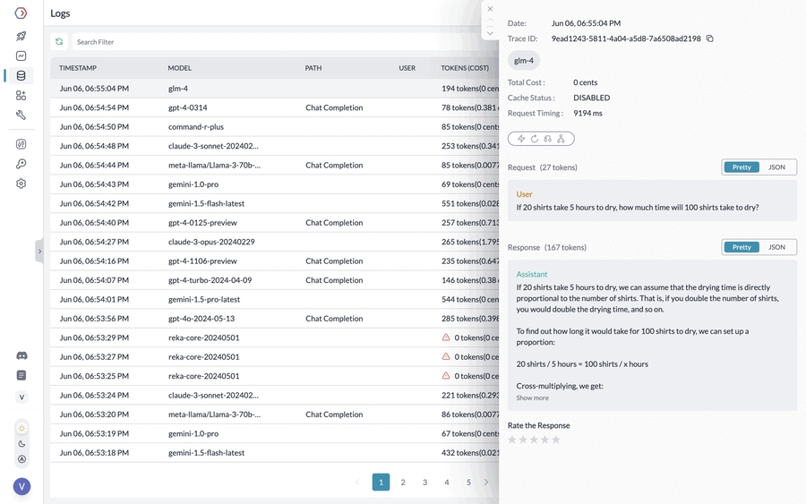The image size is (806, 504).
Task: Open the key icon for API keys
Action: click(x=21, y=164)
